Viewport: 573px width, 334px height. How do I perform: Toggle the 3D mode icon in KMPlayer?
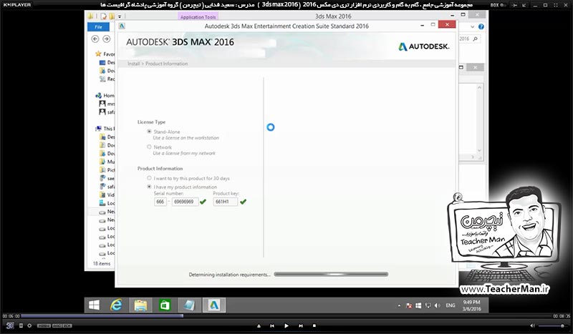coord(10,325)
